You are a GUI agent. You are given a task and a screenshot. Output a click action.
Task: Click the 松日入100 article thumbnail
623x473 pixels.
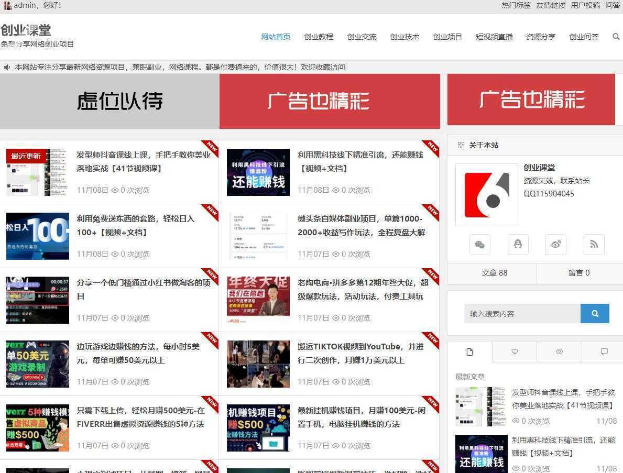tap(38, 236)
